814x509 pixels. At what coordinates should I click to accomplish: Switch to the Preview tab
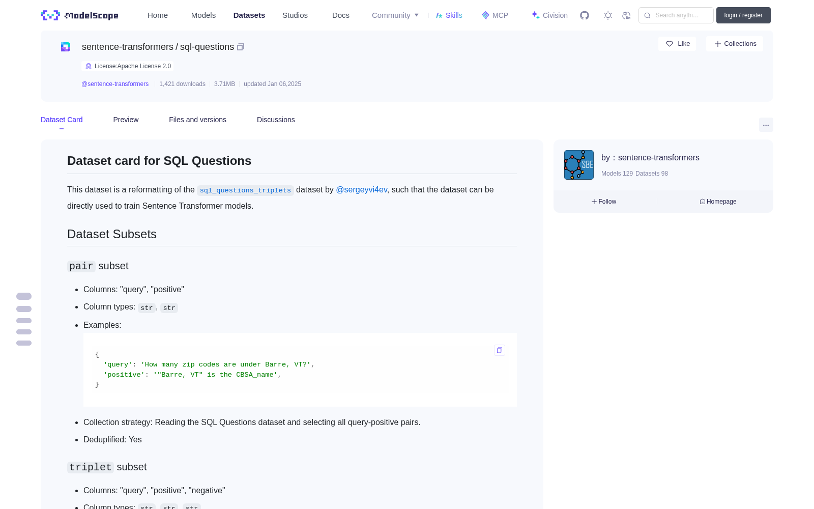[x=126, y=120]
